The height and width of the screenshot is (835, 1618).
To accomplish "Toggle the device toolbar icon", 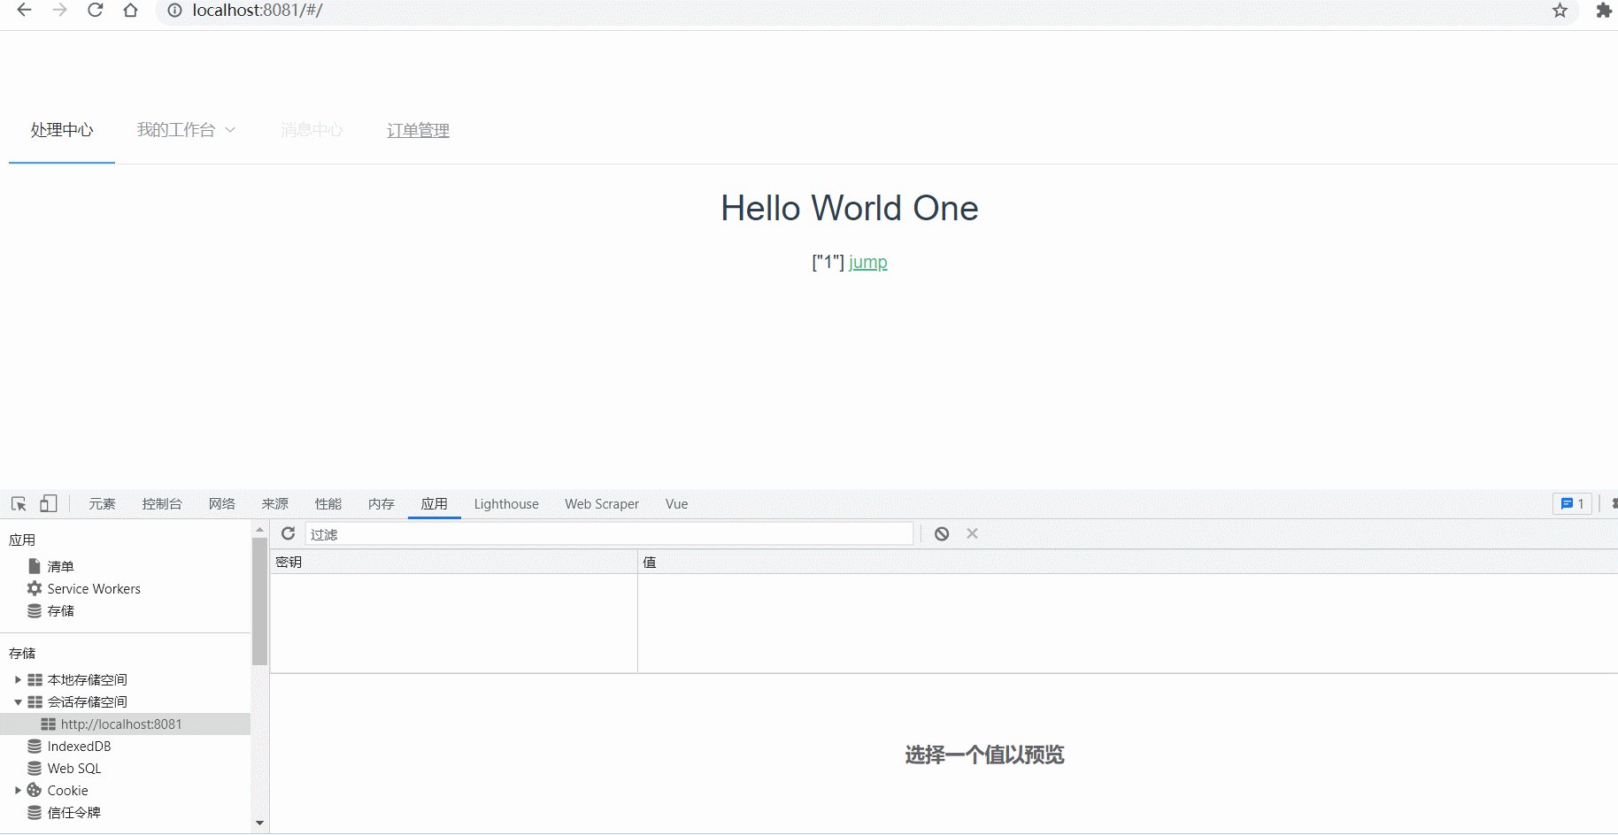I will point(49,503).
